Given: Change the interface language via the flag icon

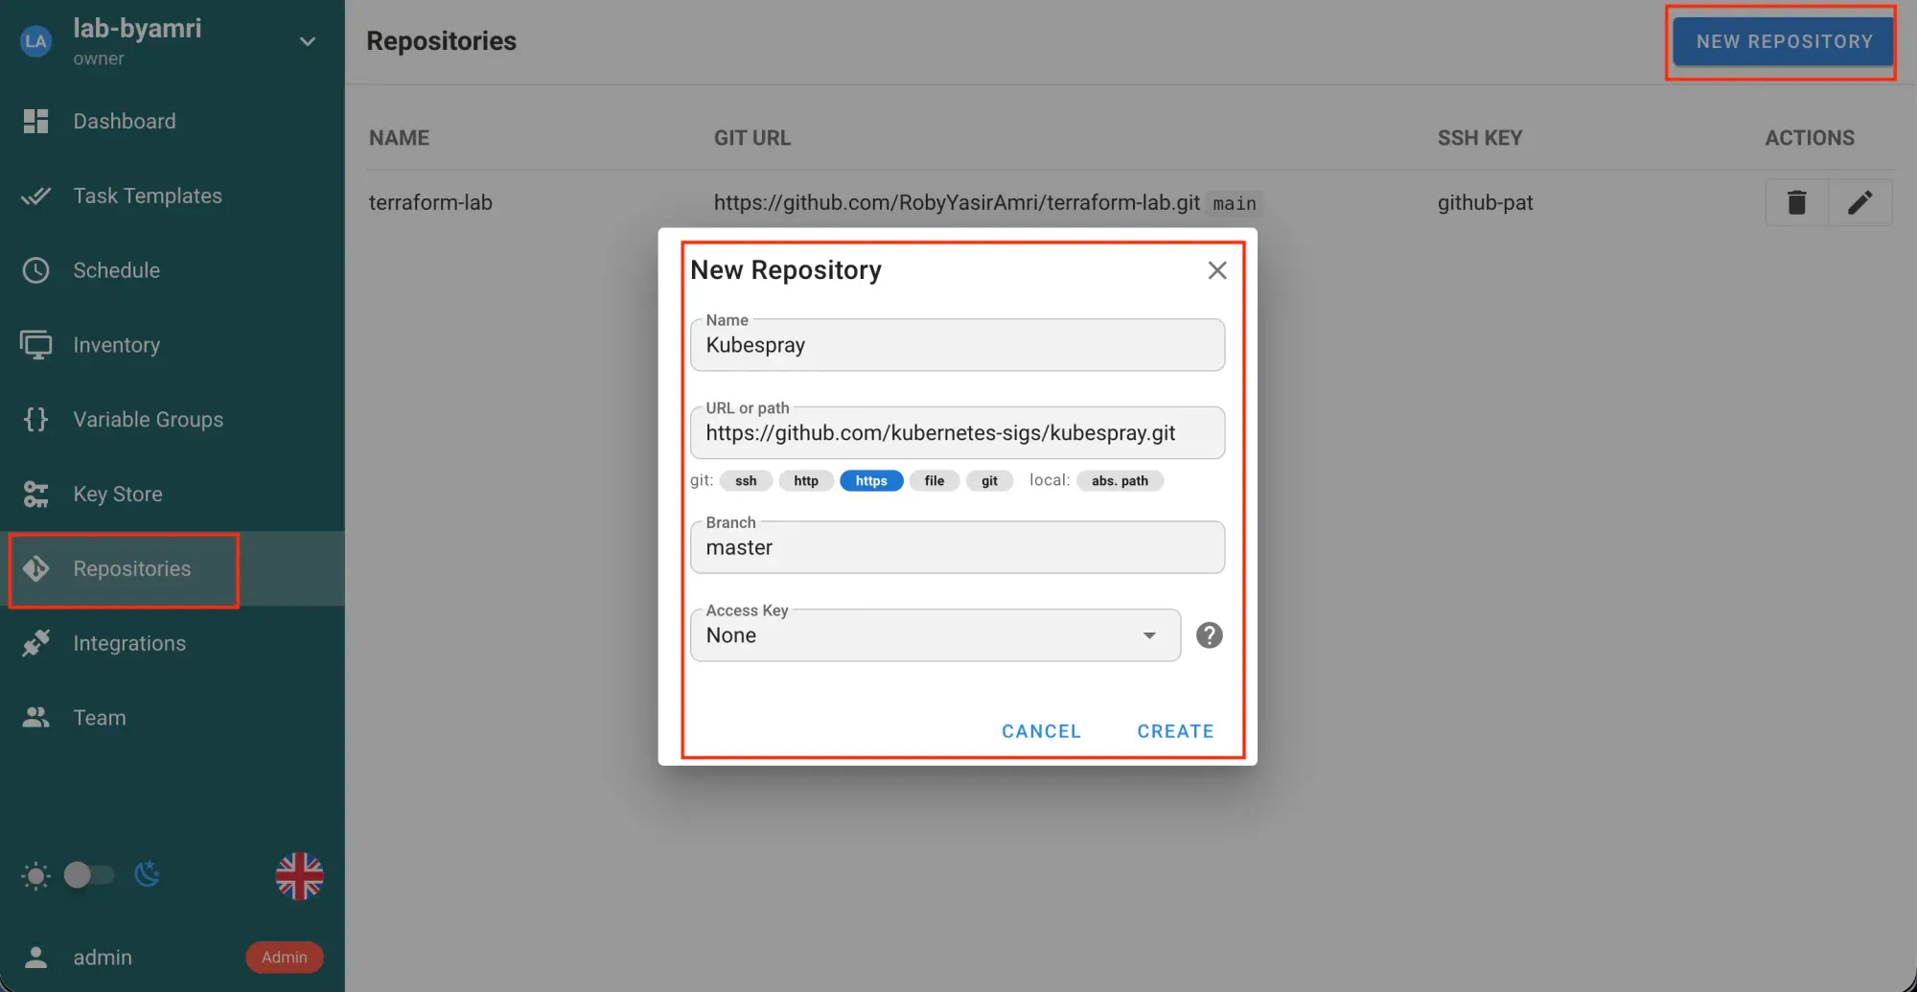Looking at the screenshot, I should [298, 874].
